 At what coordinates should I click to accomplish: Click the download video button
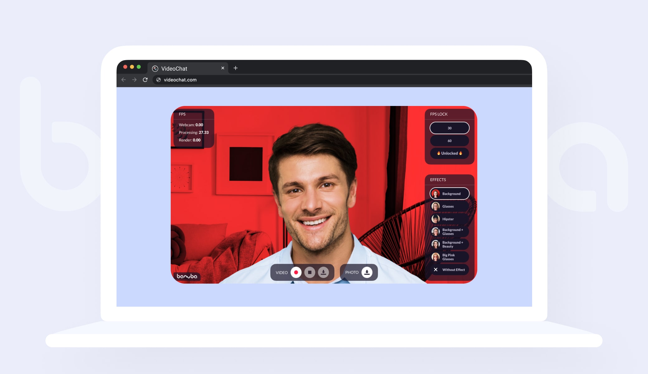pos(323,272)
